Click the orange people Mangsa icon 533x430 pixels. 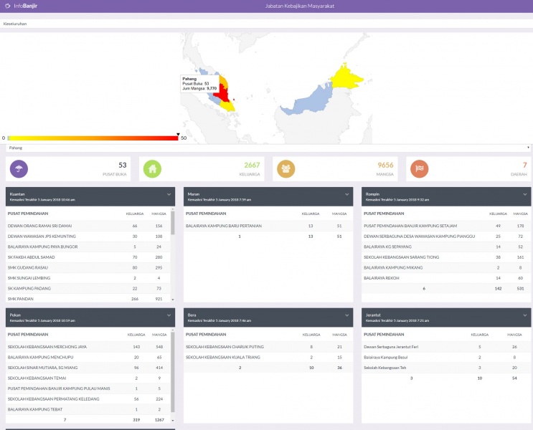point(286,169)
